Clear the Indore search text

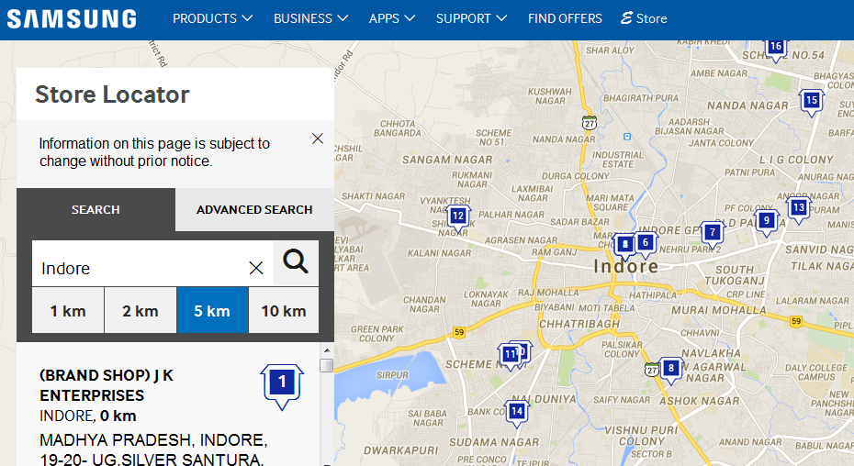point(256,268)
